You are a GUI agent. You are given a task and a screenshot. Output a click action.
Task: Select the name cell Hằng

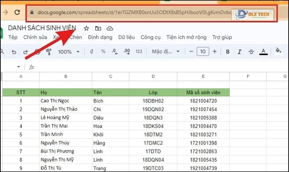pos(110,143)
